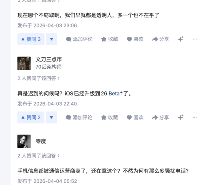Share arrow 分享 on first answer
The height and width of the screenshot is (185, 220).
(155, 39)
